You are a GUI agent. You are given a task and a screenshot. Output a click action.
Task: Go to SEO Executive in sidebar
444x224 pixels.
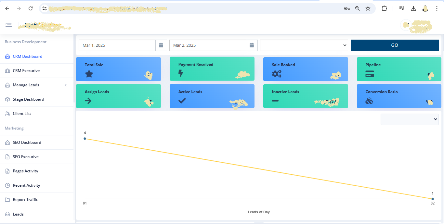pos(26,157)
